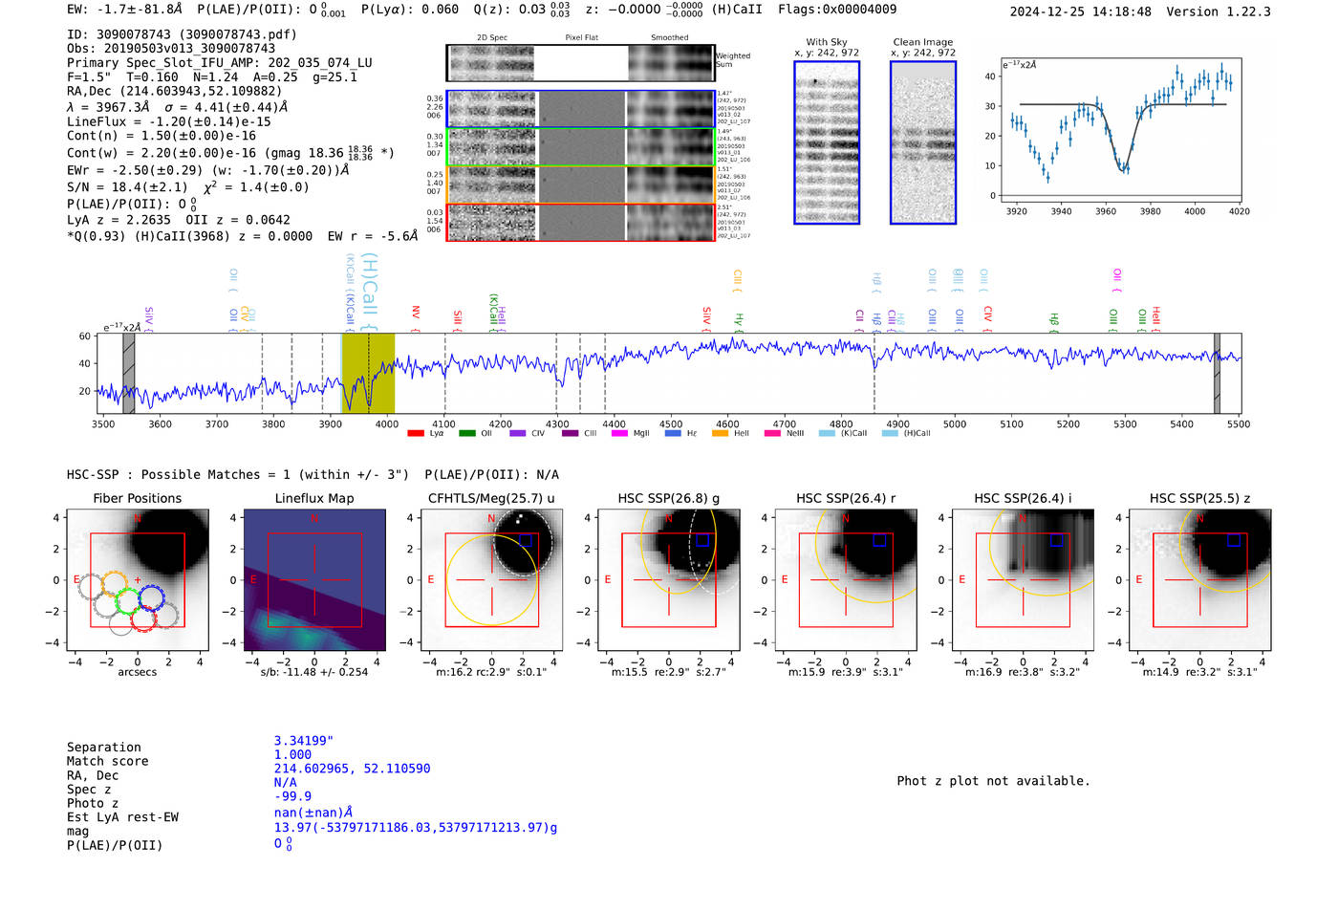Open the Lineflux Map image
This screenshot has width=1338, height=911.
pyautogui.click(x=314, y=580)
